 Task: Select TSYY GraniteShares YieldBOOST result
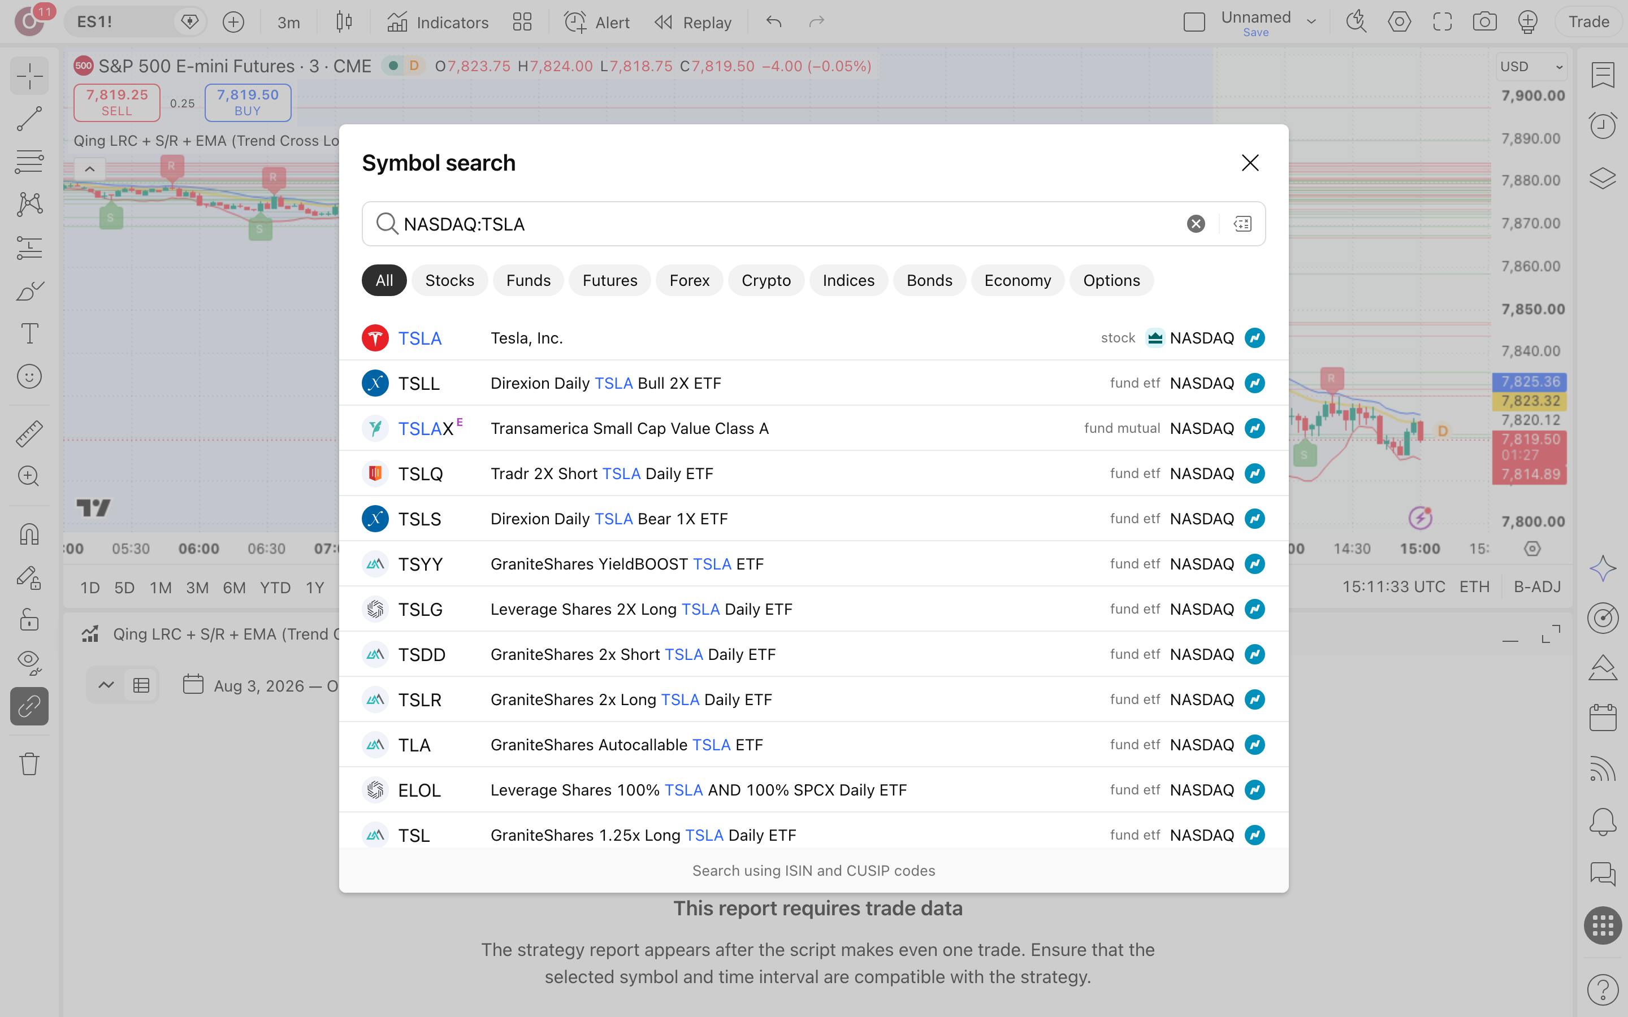coord(813,564)
